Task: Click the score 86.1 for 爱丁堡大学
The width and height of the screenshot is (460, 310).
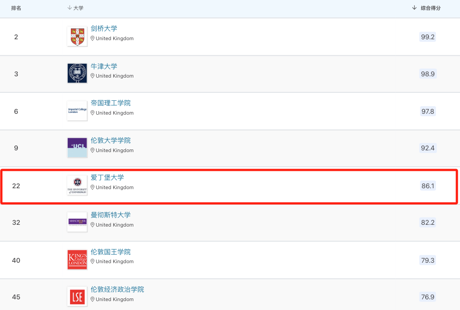Action: (428, 186)
